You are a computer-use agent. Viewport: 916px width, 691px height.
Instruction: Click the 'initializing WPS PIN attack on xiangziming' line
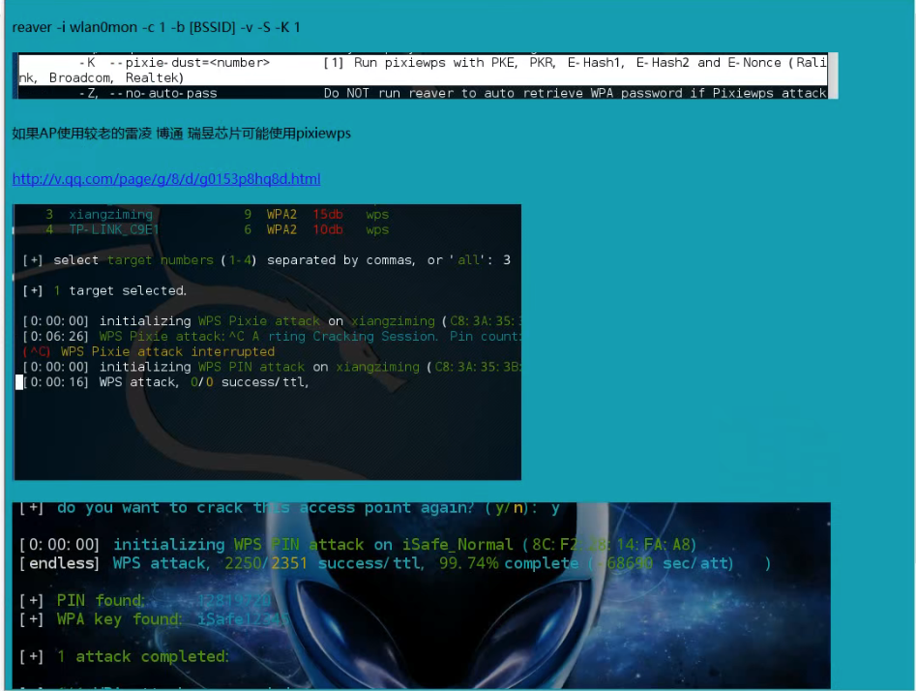pos(272,367)
